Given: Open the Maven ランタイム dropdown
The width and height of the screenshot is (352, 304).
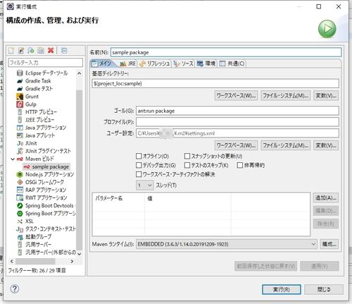Looking at the screenshot, I should [x=226, y=244].
